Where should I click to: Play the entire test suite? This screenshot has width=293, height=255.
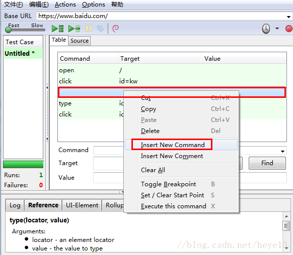tap(57, 29)
